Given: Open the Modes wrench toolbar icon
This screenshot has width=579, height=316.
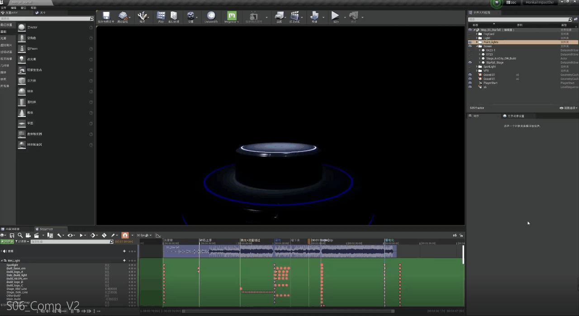Looking at the screenshot, I should tap(142, 16).
